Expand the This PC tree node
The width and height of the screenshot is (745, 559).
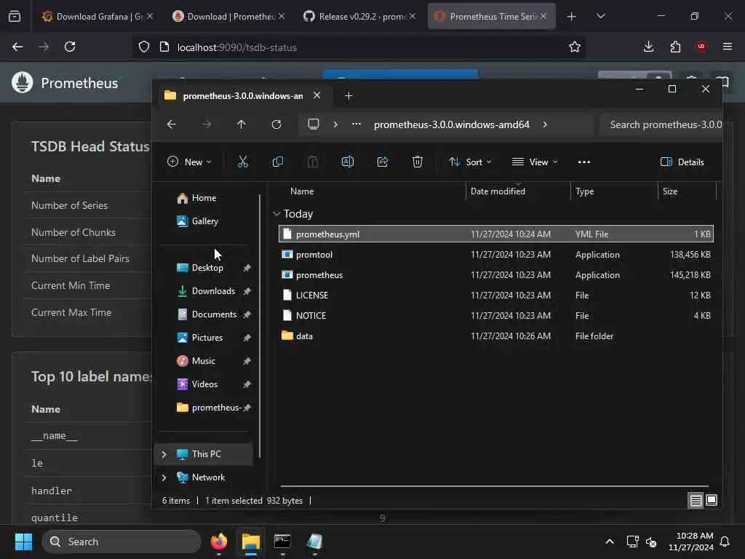(164, 454)
